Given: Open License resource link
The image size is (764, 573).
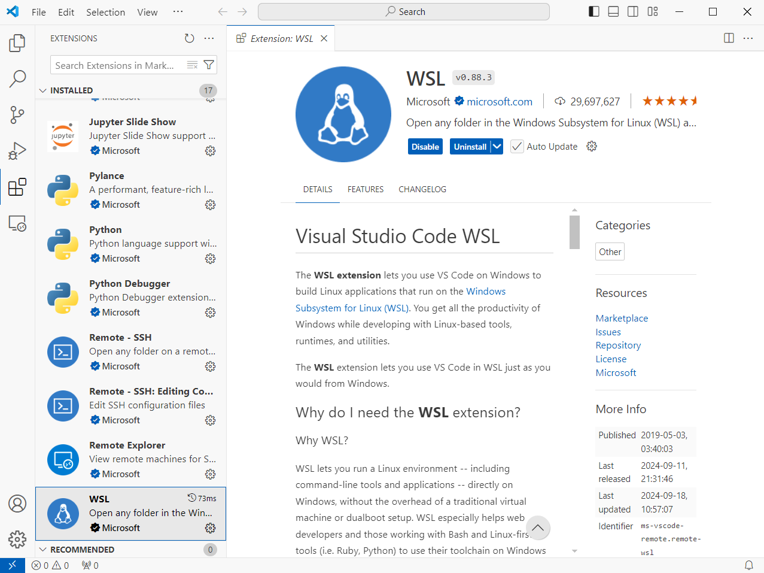Looking at the screenshot, I should [611, 359].
